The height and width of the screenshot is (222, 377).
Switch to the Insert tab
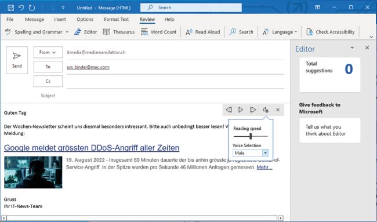coord(60,19)
